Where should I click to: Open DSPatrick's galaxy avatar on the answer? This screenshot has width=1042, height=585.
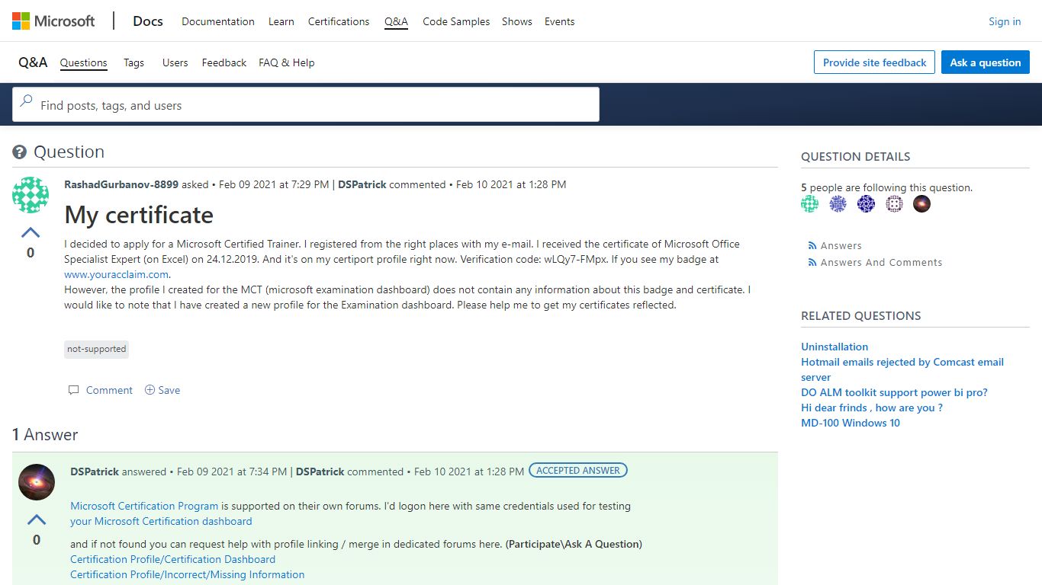pos(37,482)
